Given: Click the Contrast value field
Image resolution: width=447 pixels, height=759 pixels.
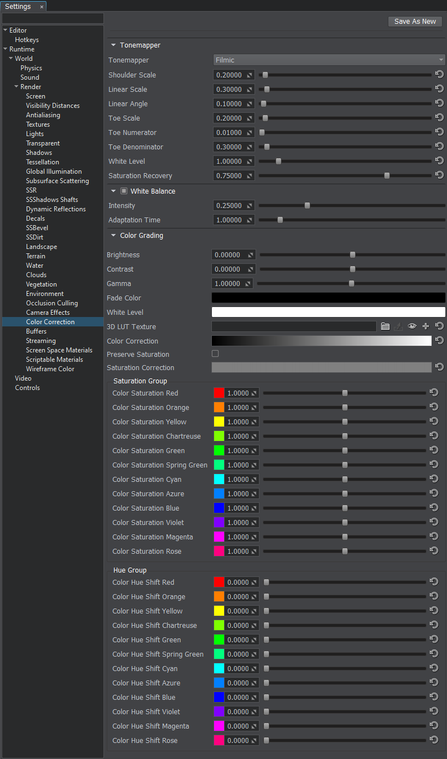Looking at the screenshot, I should 233,269.
